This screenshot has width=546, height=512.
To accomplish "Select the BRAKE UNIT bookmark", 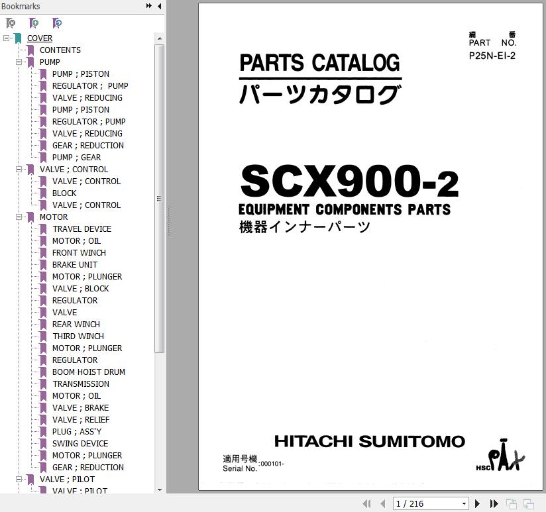I will 75,265.
